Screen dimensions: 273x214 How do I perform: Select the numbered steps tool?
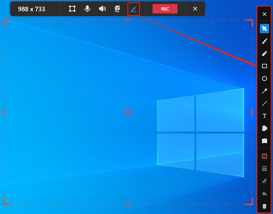click(264, 128)
